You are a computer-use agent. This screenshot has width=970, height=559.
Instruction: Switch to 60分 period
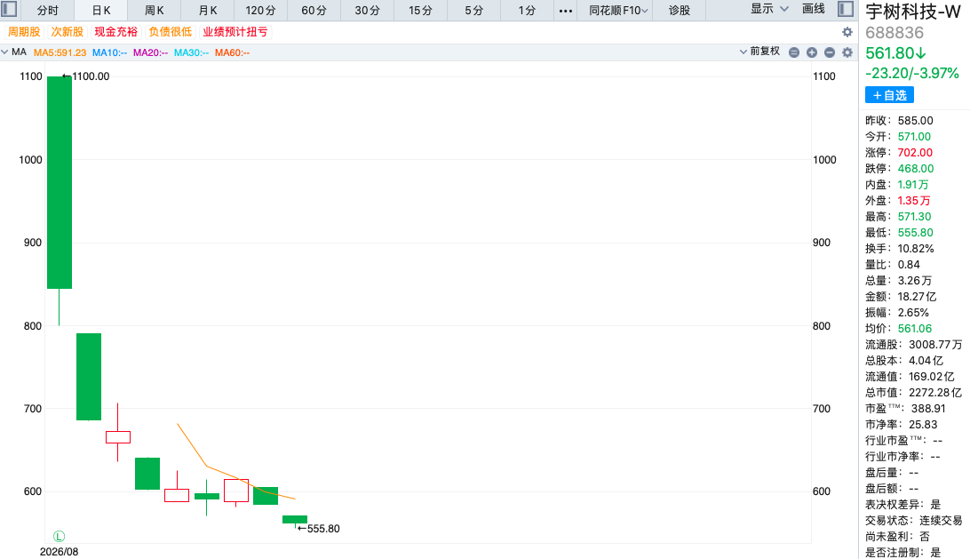314,11
